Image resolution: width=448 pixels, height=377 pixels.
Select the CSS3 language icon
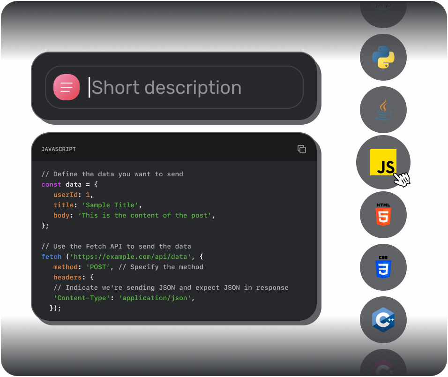pyautogui.click(x=383, y=267)
